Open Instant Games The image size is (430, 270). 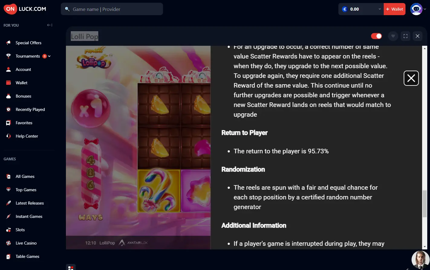29,216
